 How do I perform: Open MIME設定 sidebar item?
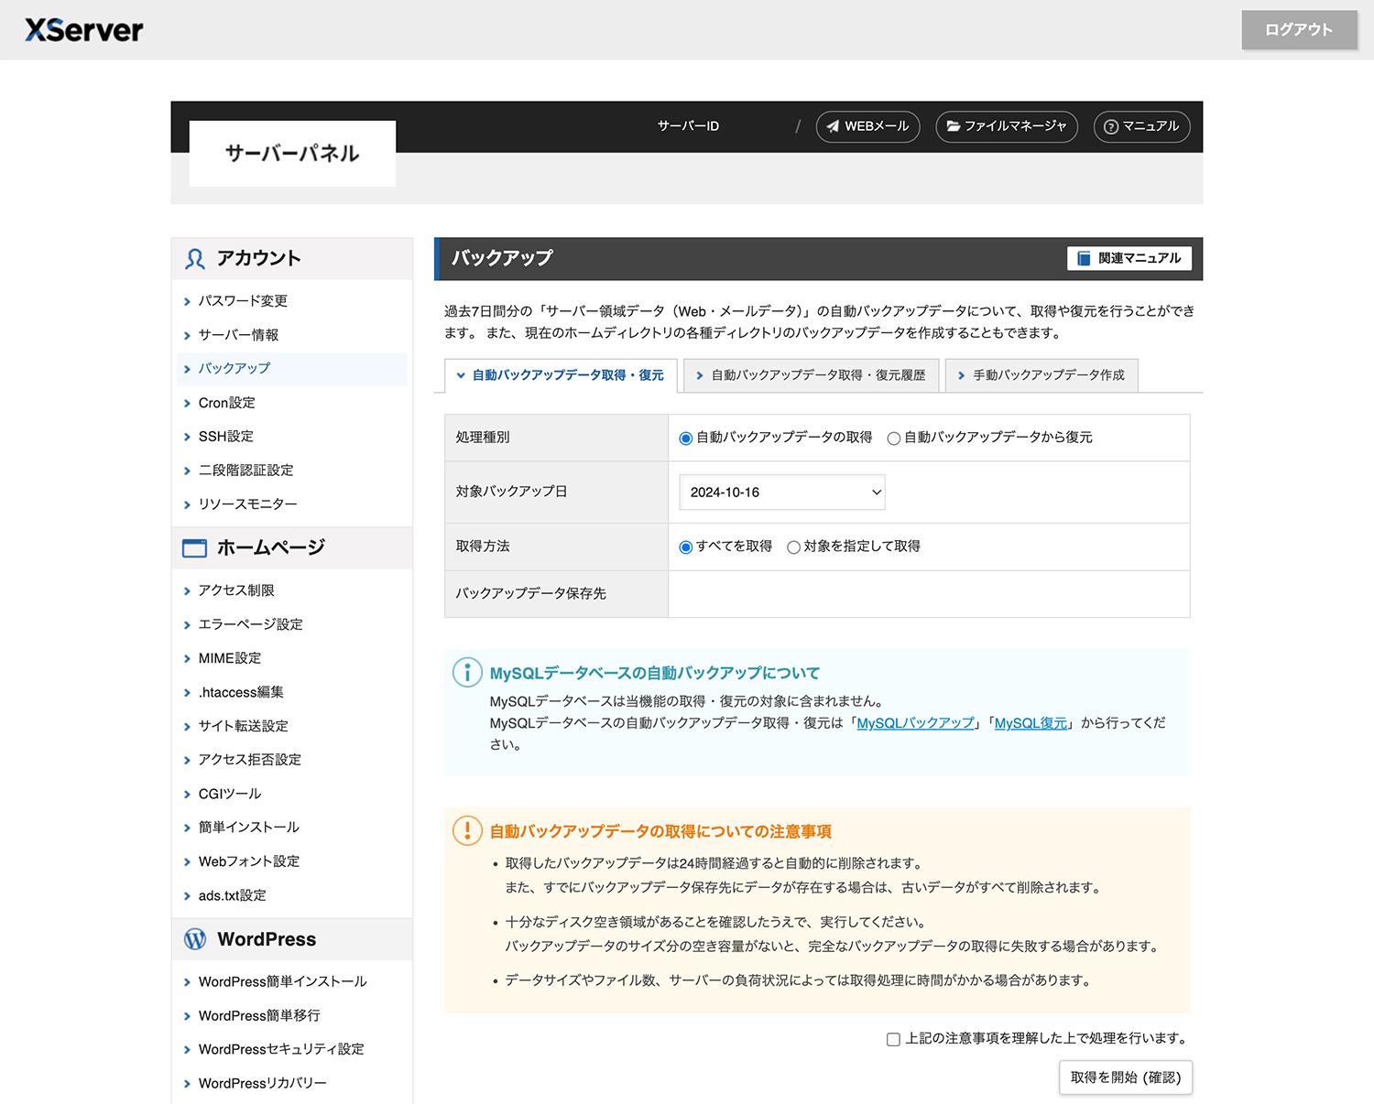click(230, 658)
